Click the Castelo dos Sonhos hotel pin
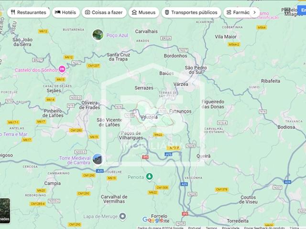Screen dimensions: 306x229 point(62,70)
